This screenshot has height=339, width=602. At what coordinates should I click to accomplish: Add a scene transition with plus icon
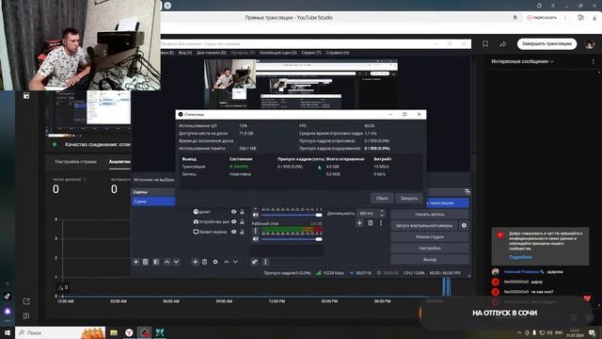359,223
